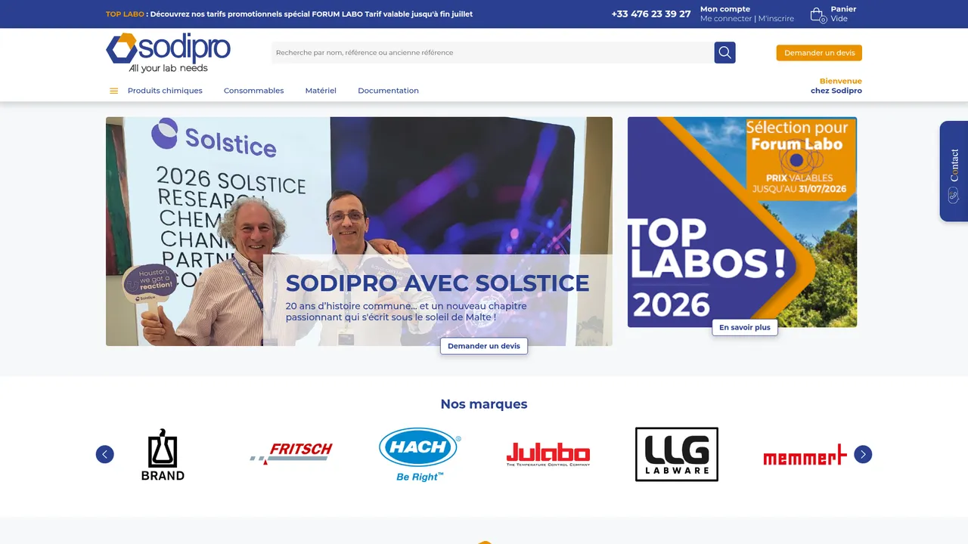Select the Hach brand logo
This screenshot has height=544, width=968.
point(420,454)
